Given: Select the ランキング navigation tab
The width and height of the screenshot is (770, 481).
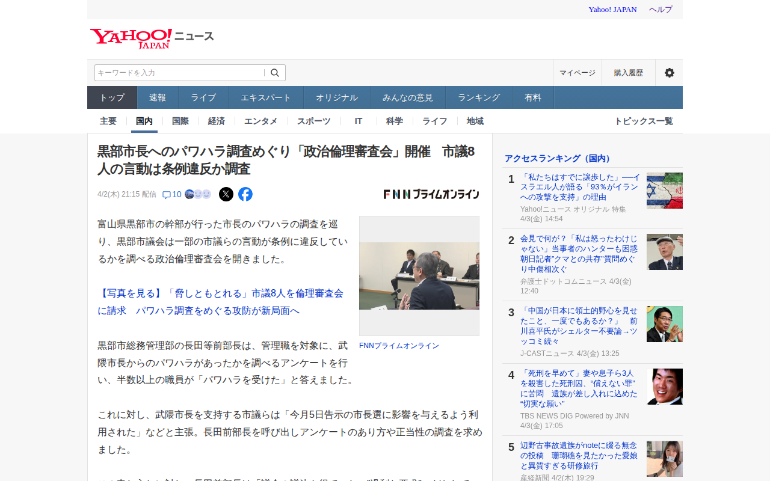Looking at the screenshot, I should [479, 97].
